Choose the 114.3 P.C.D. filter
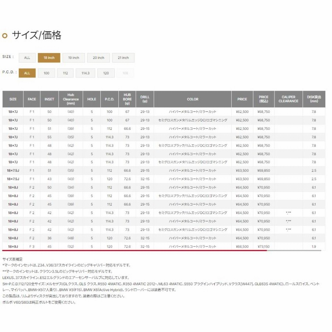 pos(85,73)
